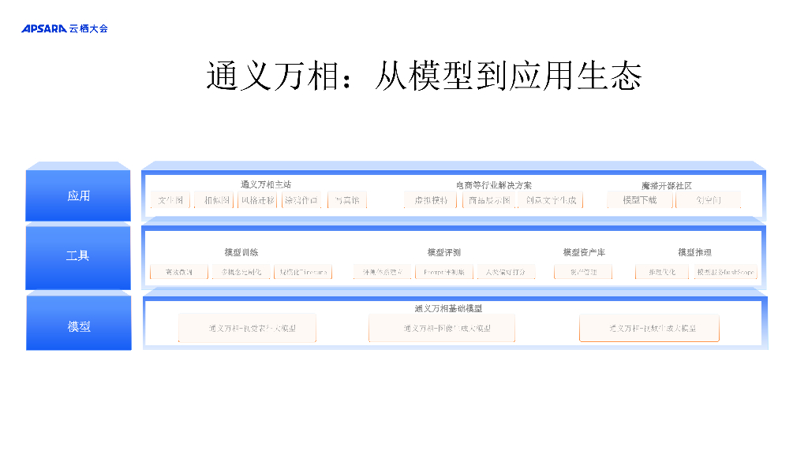The image size is (808, 454).
Task: Click the 通义万相-视频生成大模型 box
Action: 649,328
